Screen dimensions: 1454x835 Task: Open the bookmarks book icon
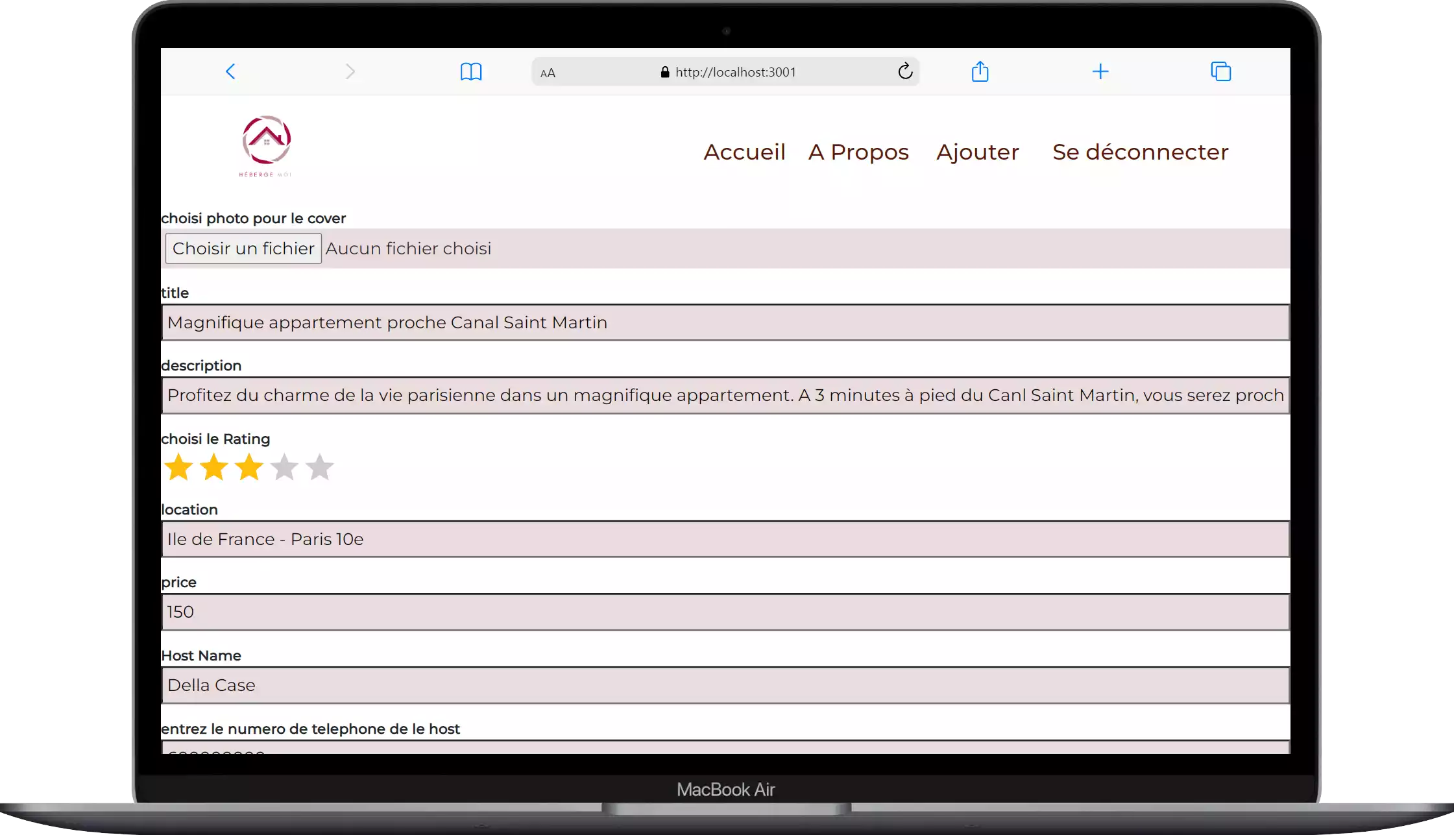pyautogui.click(x=471, y=71)
